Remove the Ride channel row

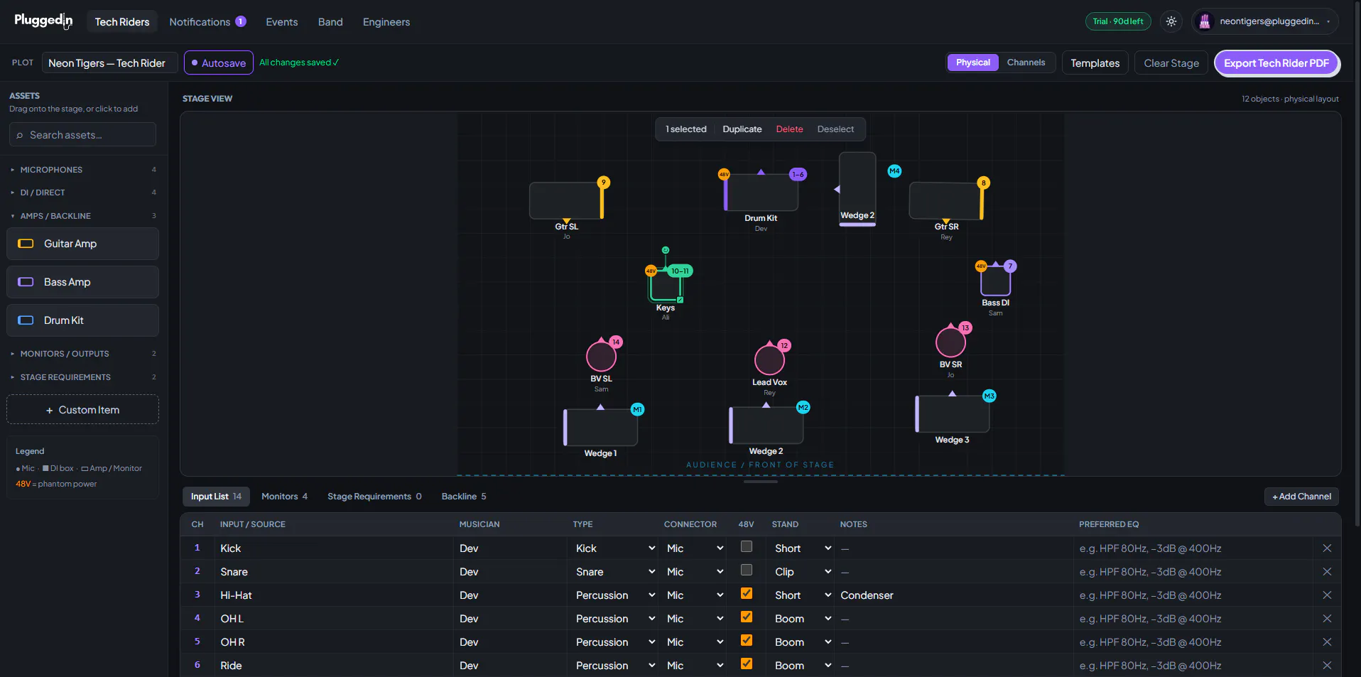coord(1327,666)
